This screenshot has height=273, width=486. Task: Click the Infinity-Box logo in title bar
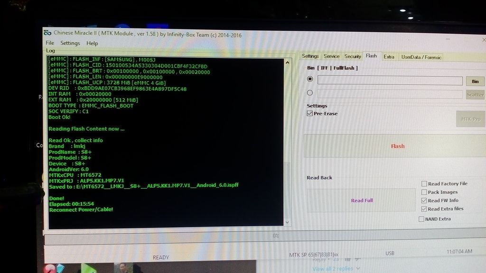47,33
